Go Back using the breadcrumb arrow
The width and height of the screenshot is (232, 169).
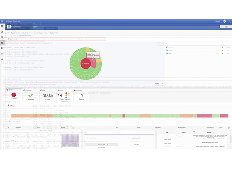(12, 33)
